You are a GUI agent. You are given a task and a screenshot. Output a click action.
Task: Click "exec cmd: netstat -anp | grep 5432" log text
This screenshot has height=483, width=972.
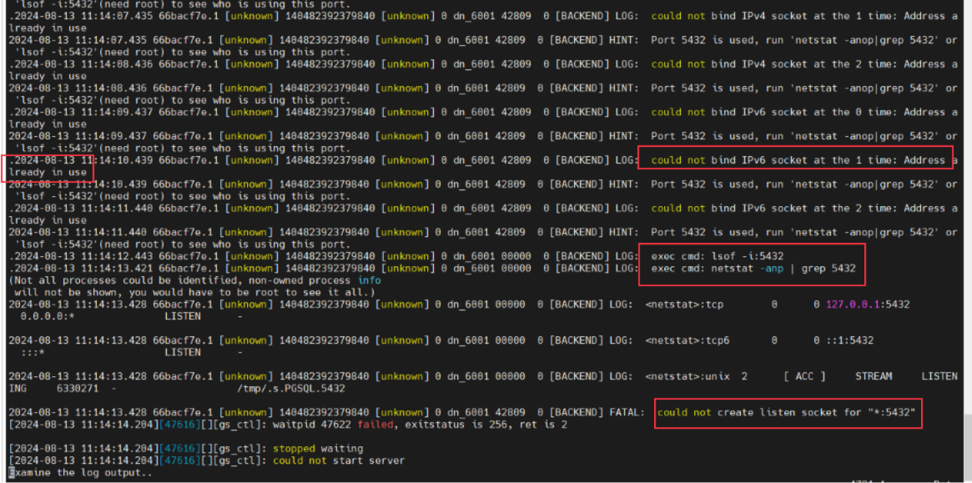753,269
